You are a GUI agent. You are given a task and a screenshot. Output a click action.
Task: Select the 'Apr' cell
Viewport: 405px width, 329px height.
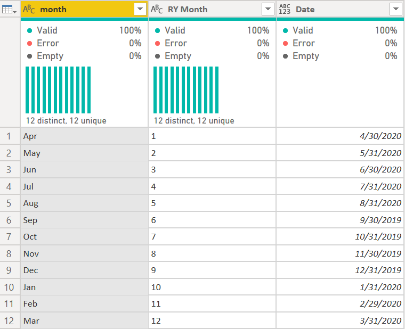[x=84, y=136]
